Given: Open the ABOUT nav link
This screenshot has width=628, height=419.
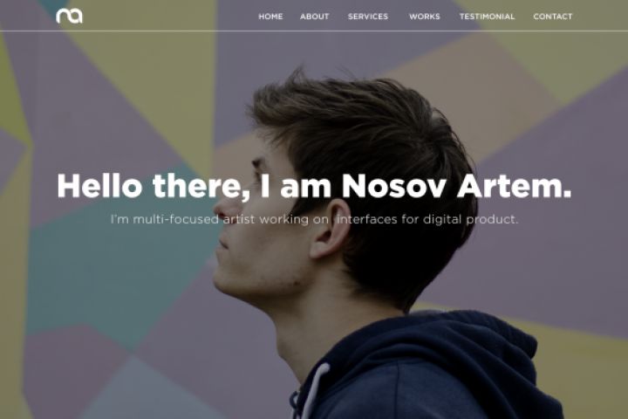Looking at the screenshot, I should point(314,17).
